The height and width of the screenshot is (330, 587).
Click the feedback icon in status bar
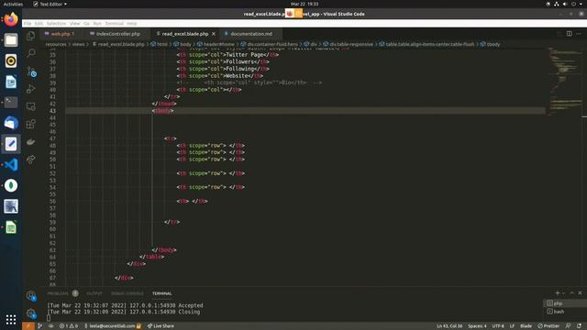(568, 326)
